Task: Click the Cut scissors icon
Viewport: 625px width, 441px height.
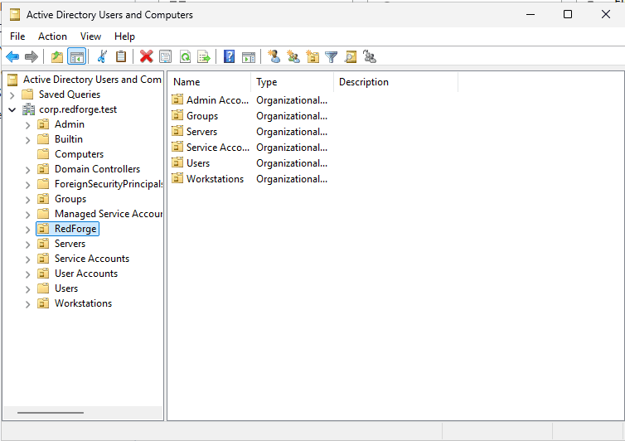Action: (x=102, y=56)
